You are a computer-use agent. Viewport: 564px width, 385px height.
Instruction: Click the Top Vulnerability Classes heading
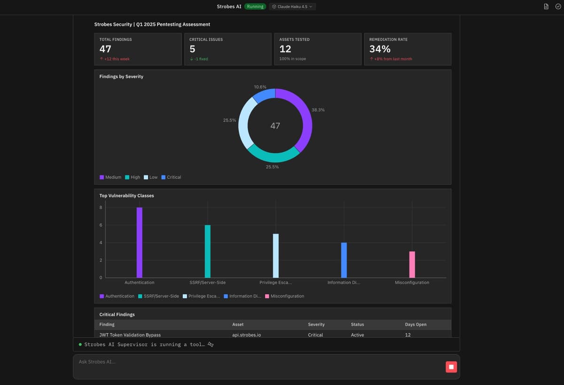tap(126, 196)
